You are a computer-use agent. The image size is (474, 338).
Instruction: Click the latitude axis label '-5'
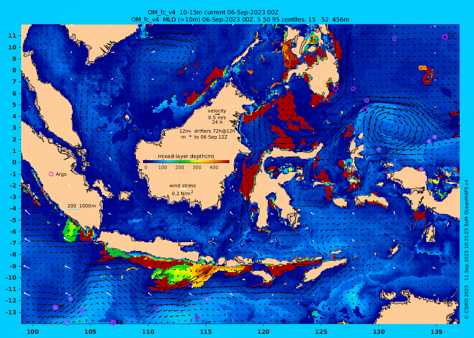(12, 220)
